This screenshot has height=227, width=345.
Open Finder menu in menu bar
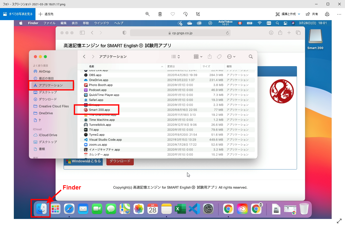coord(33,23)
